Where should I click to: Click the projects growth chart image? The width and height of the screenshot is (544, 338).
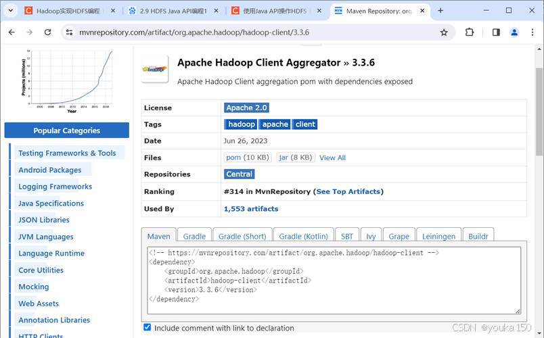click(66, 81)
